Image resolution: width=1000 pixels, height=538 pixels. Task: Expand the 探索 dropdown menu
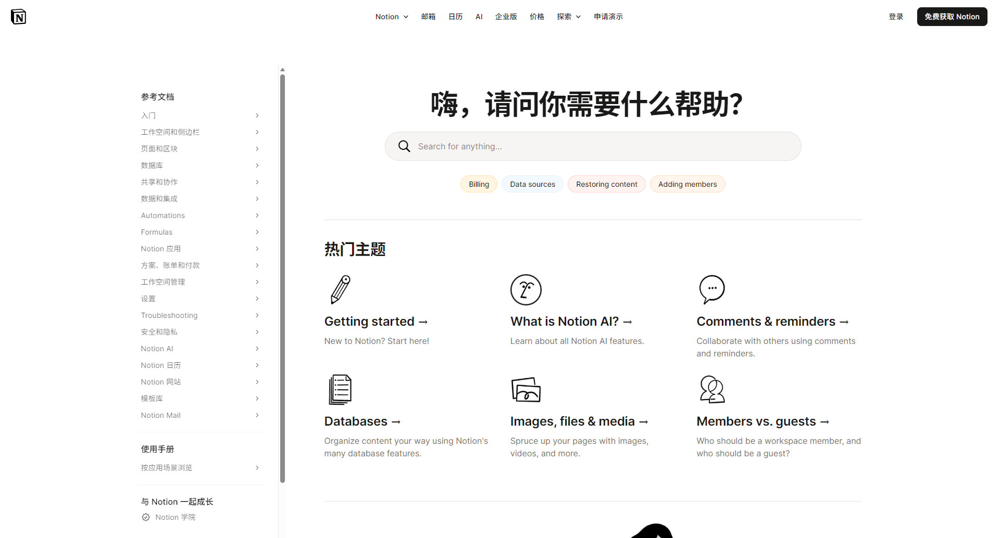coord(568,16)
